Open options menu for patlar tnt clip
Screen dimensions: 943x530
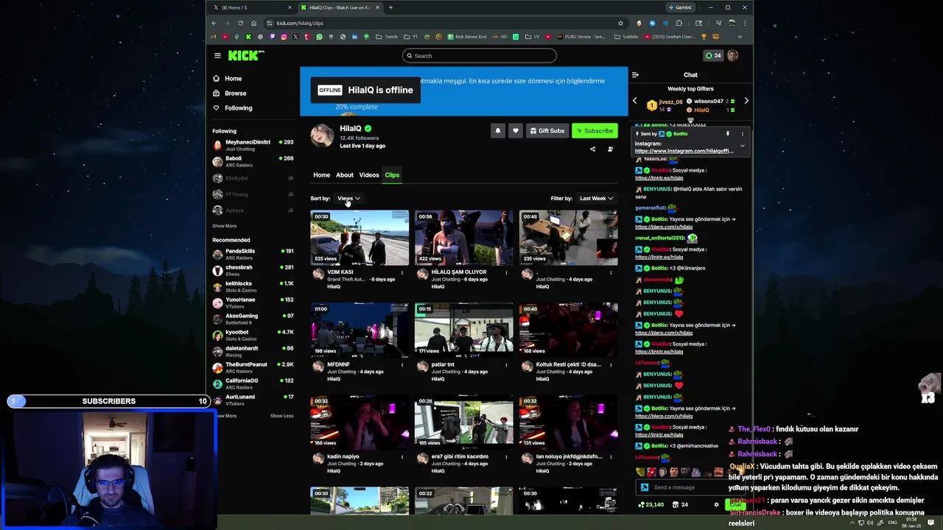pyautogui.click(x=507, y=364)
